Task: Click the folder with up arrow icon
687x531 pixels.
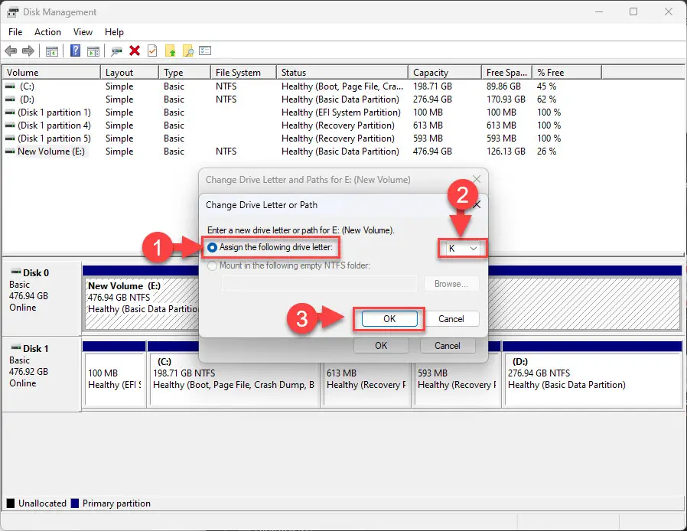Action: tap(170, 50)
